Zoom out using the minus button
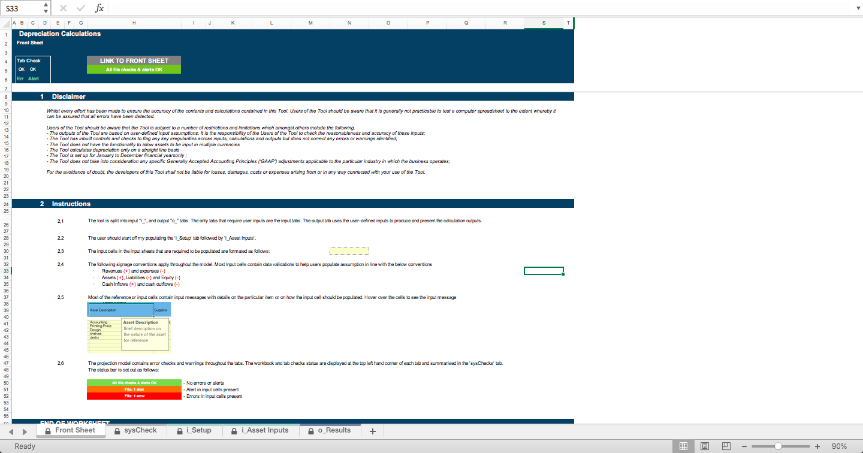The width and height of the screenshot is (863, 453). (744, 446)
